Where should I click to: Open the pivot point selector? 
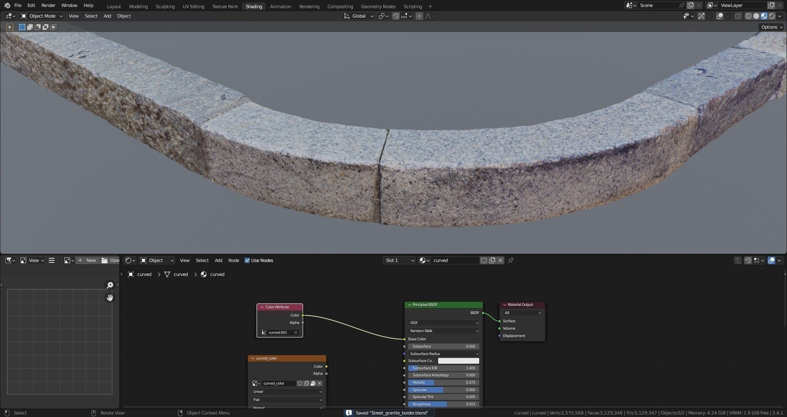coord(383,16)
